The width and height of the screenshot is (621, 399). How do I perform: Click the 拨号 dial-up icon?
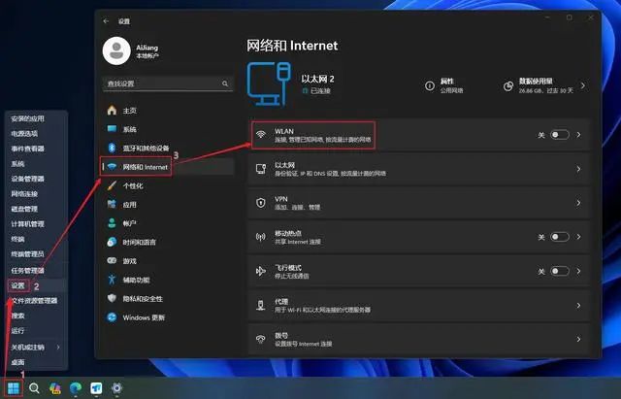pos(261,339)
